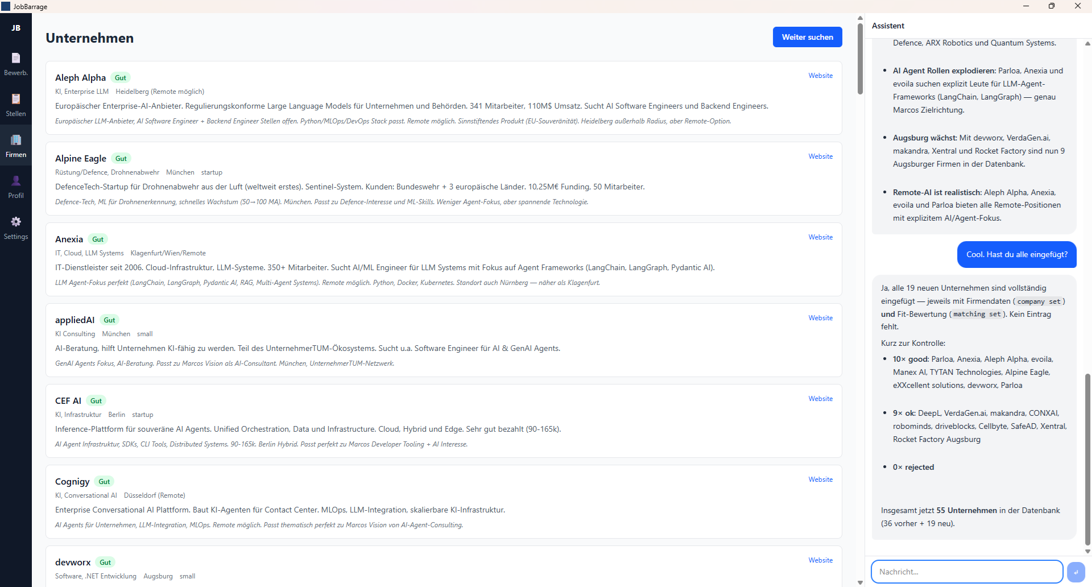This screenshot has width=1092, height=587.
Task: Click the Assistent chat scroll-down arrow
Action: pos(1087,551)
